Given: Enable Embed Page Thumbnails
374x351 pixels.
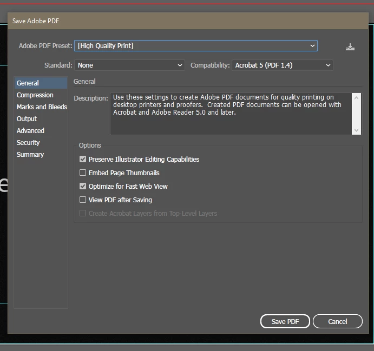Looking at the screenshot, I should [83, 173].
